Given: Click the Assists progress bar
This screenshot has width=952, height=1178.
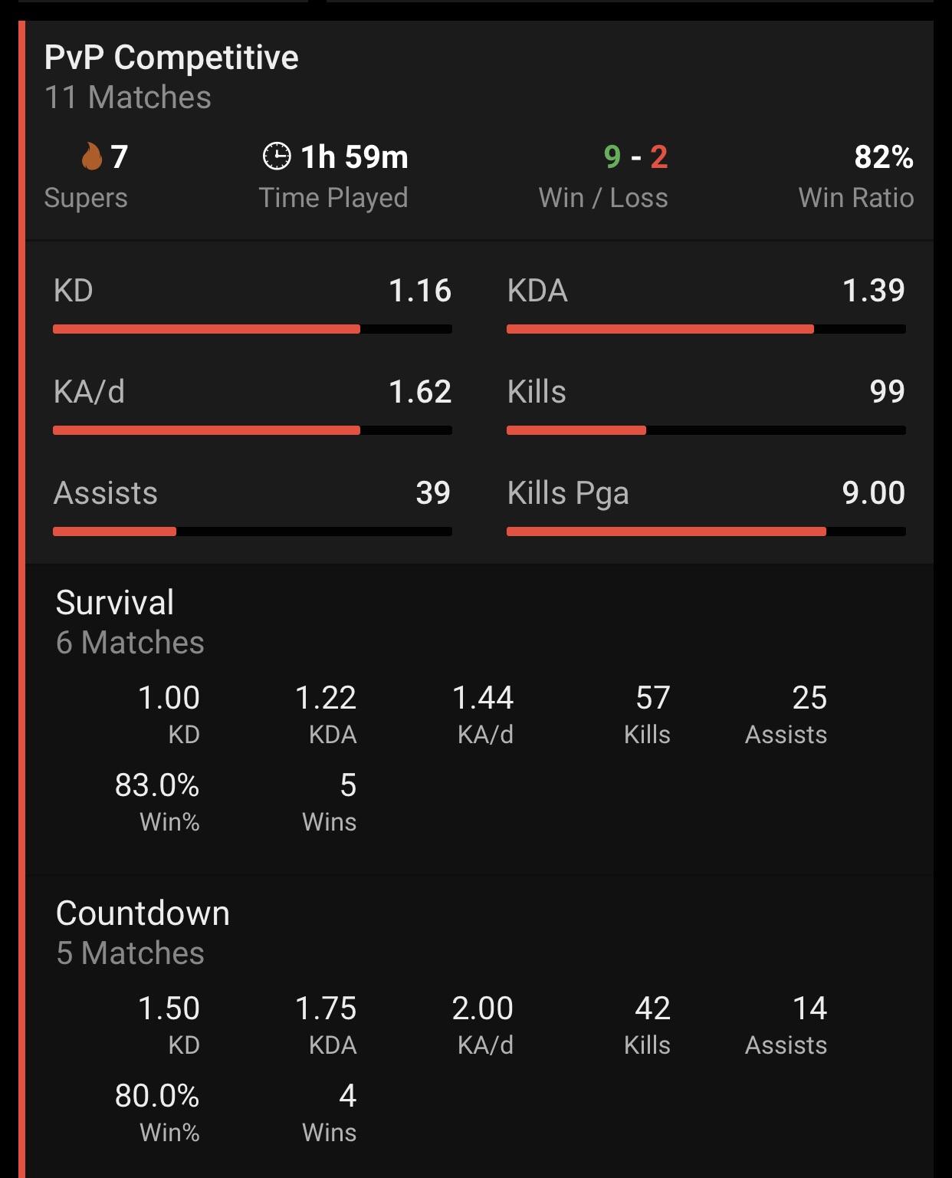Looking at the screenshot, I should coord(253,529).
